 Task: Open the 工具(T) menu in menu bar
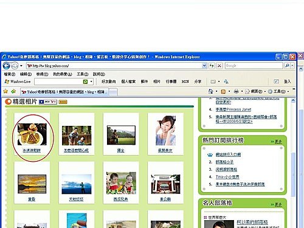click(x=83, y=74)
